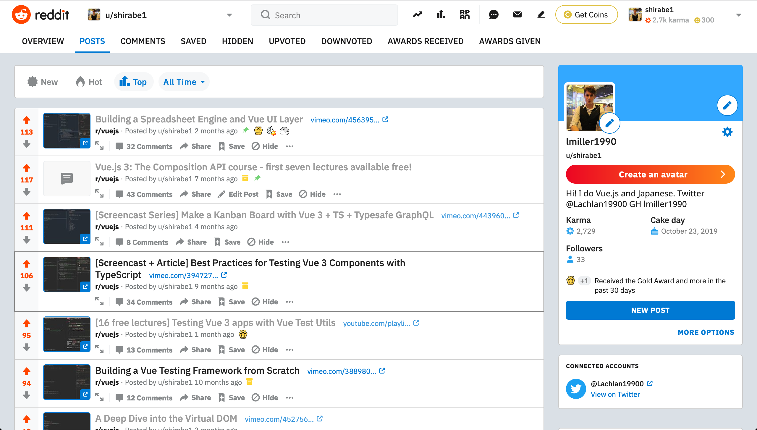Switch to the COMMENTS tab
This screenshot has width=757, height=430.
click(x=143, y=41)
